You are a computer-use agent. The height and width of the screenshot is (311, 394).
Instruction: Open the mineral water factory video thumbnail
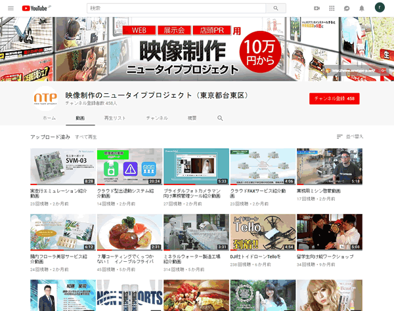(x=196, y=232)
